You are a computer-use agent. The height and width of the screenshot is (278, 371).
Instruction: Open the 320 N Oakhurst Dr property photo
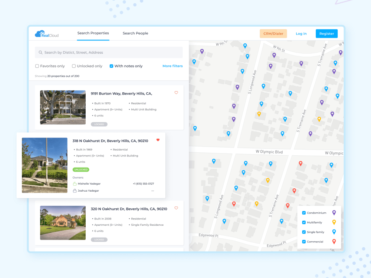pyautogui.click(x=63, y=223)
